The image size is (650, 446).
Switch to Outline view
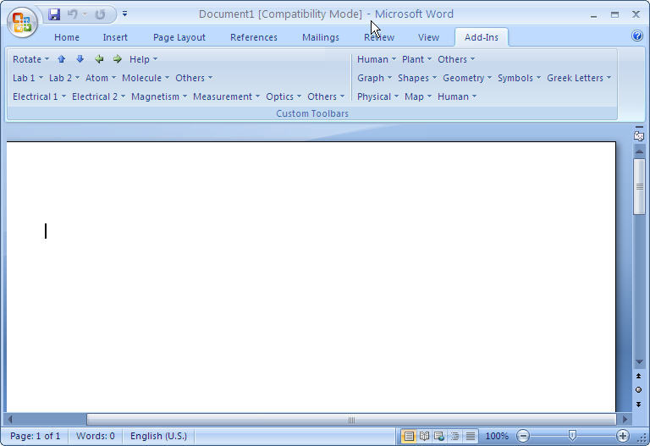454,436
